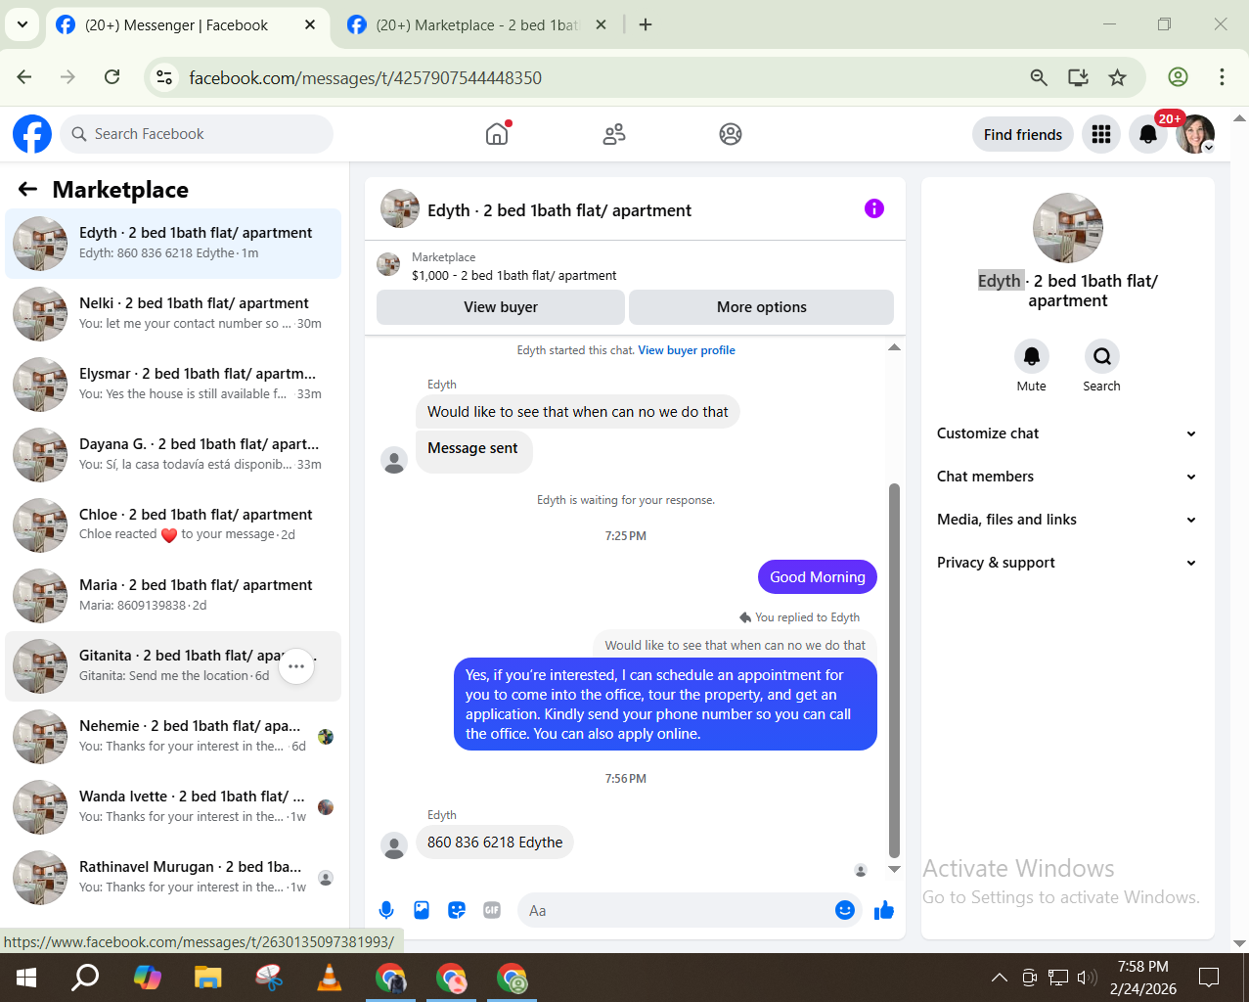
Task: Click the Good Morning message bubble
Action: coord(818,577)
